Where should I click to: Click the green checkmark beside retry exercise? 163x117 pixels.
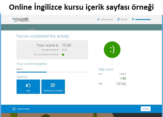tap(63, 55)
